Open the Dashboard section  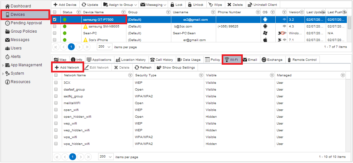18,6
